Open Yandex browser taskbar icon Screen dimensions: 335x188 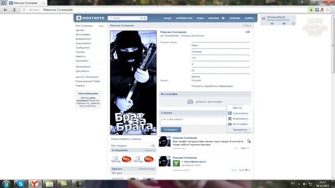point(35,184)
